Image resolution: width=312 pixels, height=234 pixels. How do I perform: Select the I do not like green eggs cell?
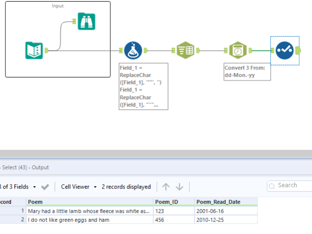[89, 220]
